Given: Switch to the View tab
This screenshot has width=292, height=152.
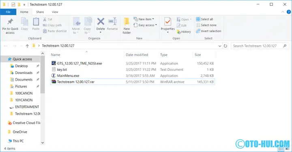Looking at the screenshot, I should click(55, 12).
